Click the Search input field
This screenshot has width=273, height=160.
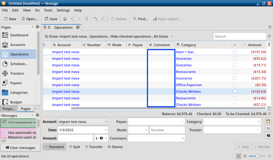[239, 37]
